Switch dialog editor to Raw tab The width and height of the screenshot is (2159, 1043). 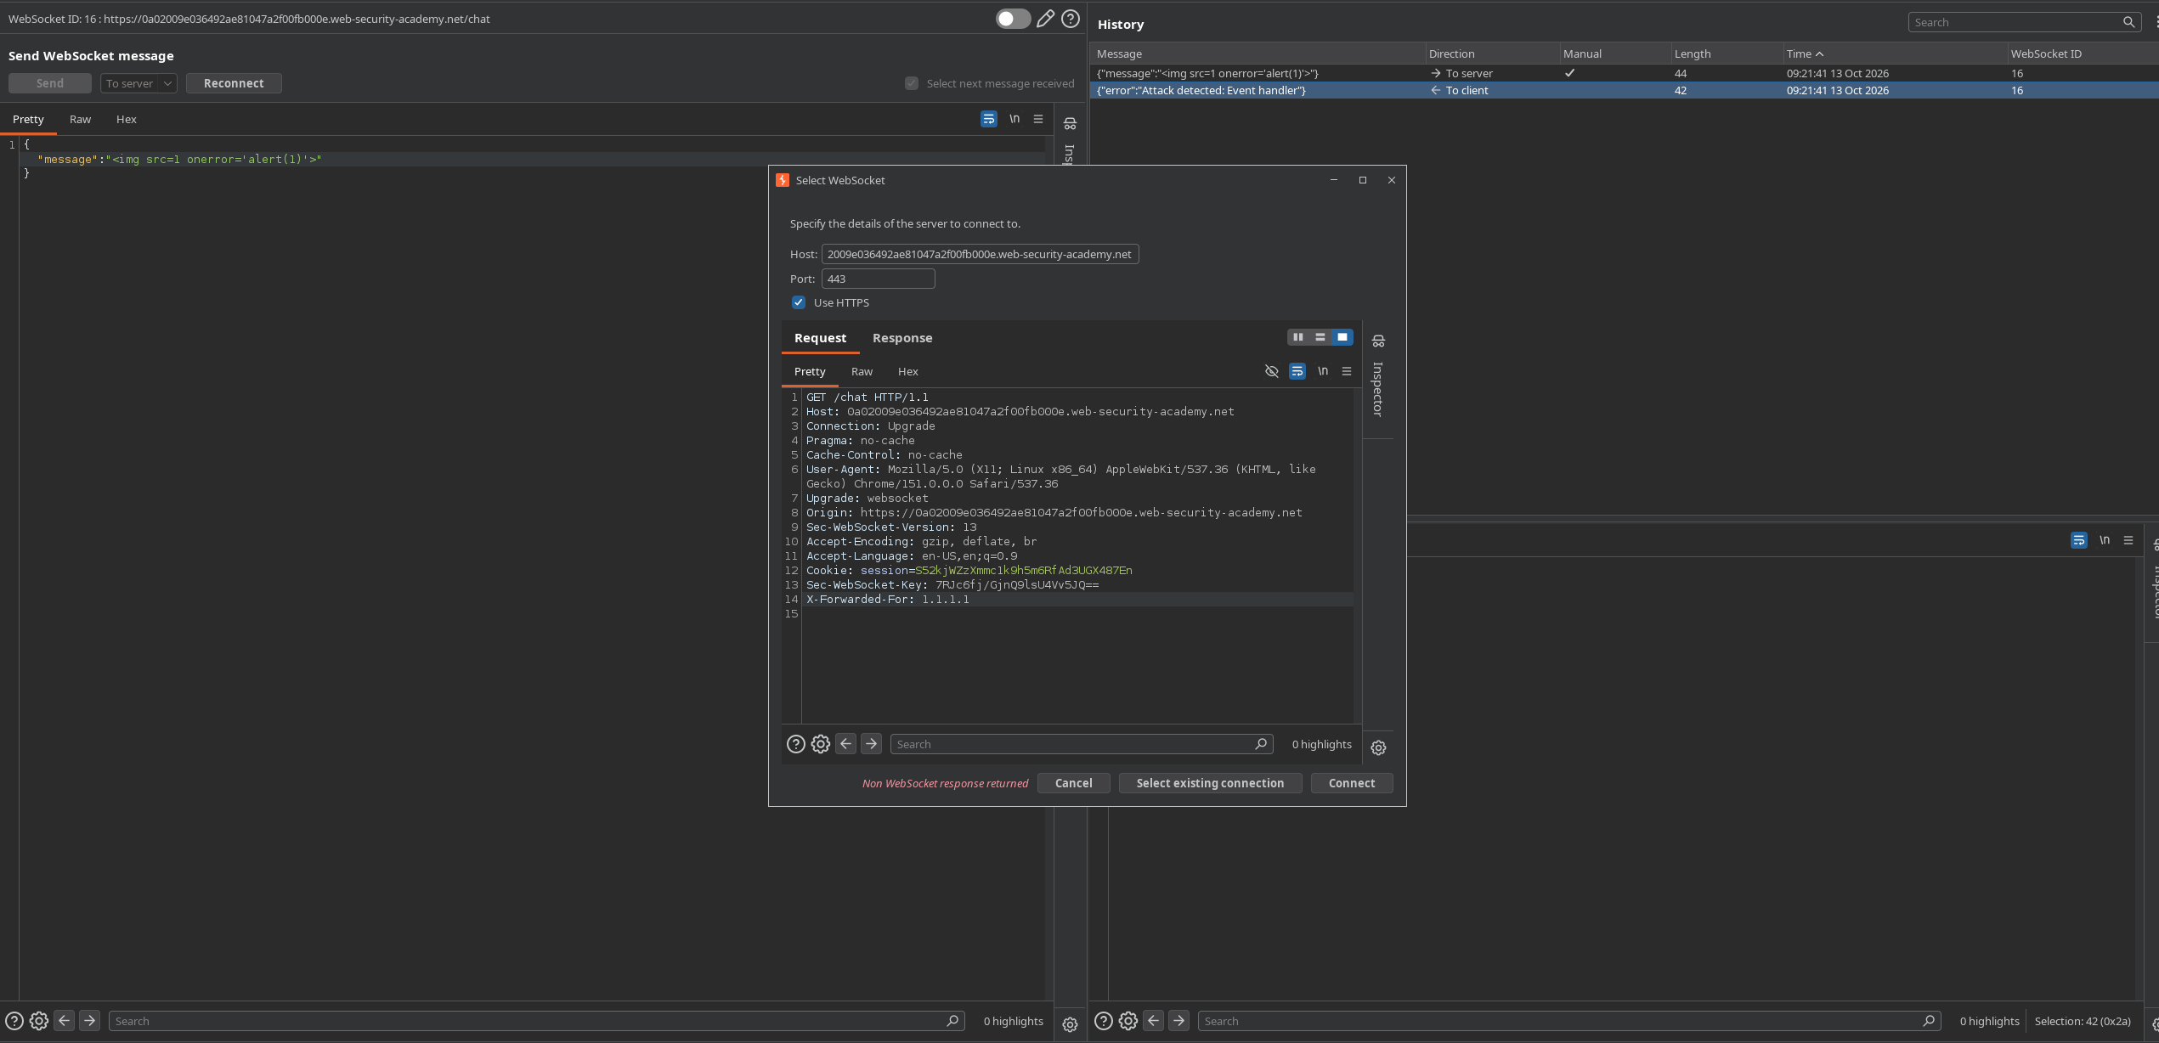pos(862,371)
